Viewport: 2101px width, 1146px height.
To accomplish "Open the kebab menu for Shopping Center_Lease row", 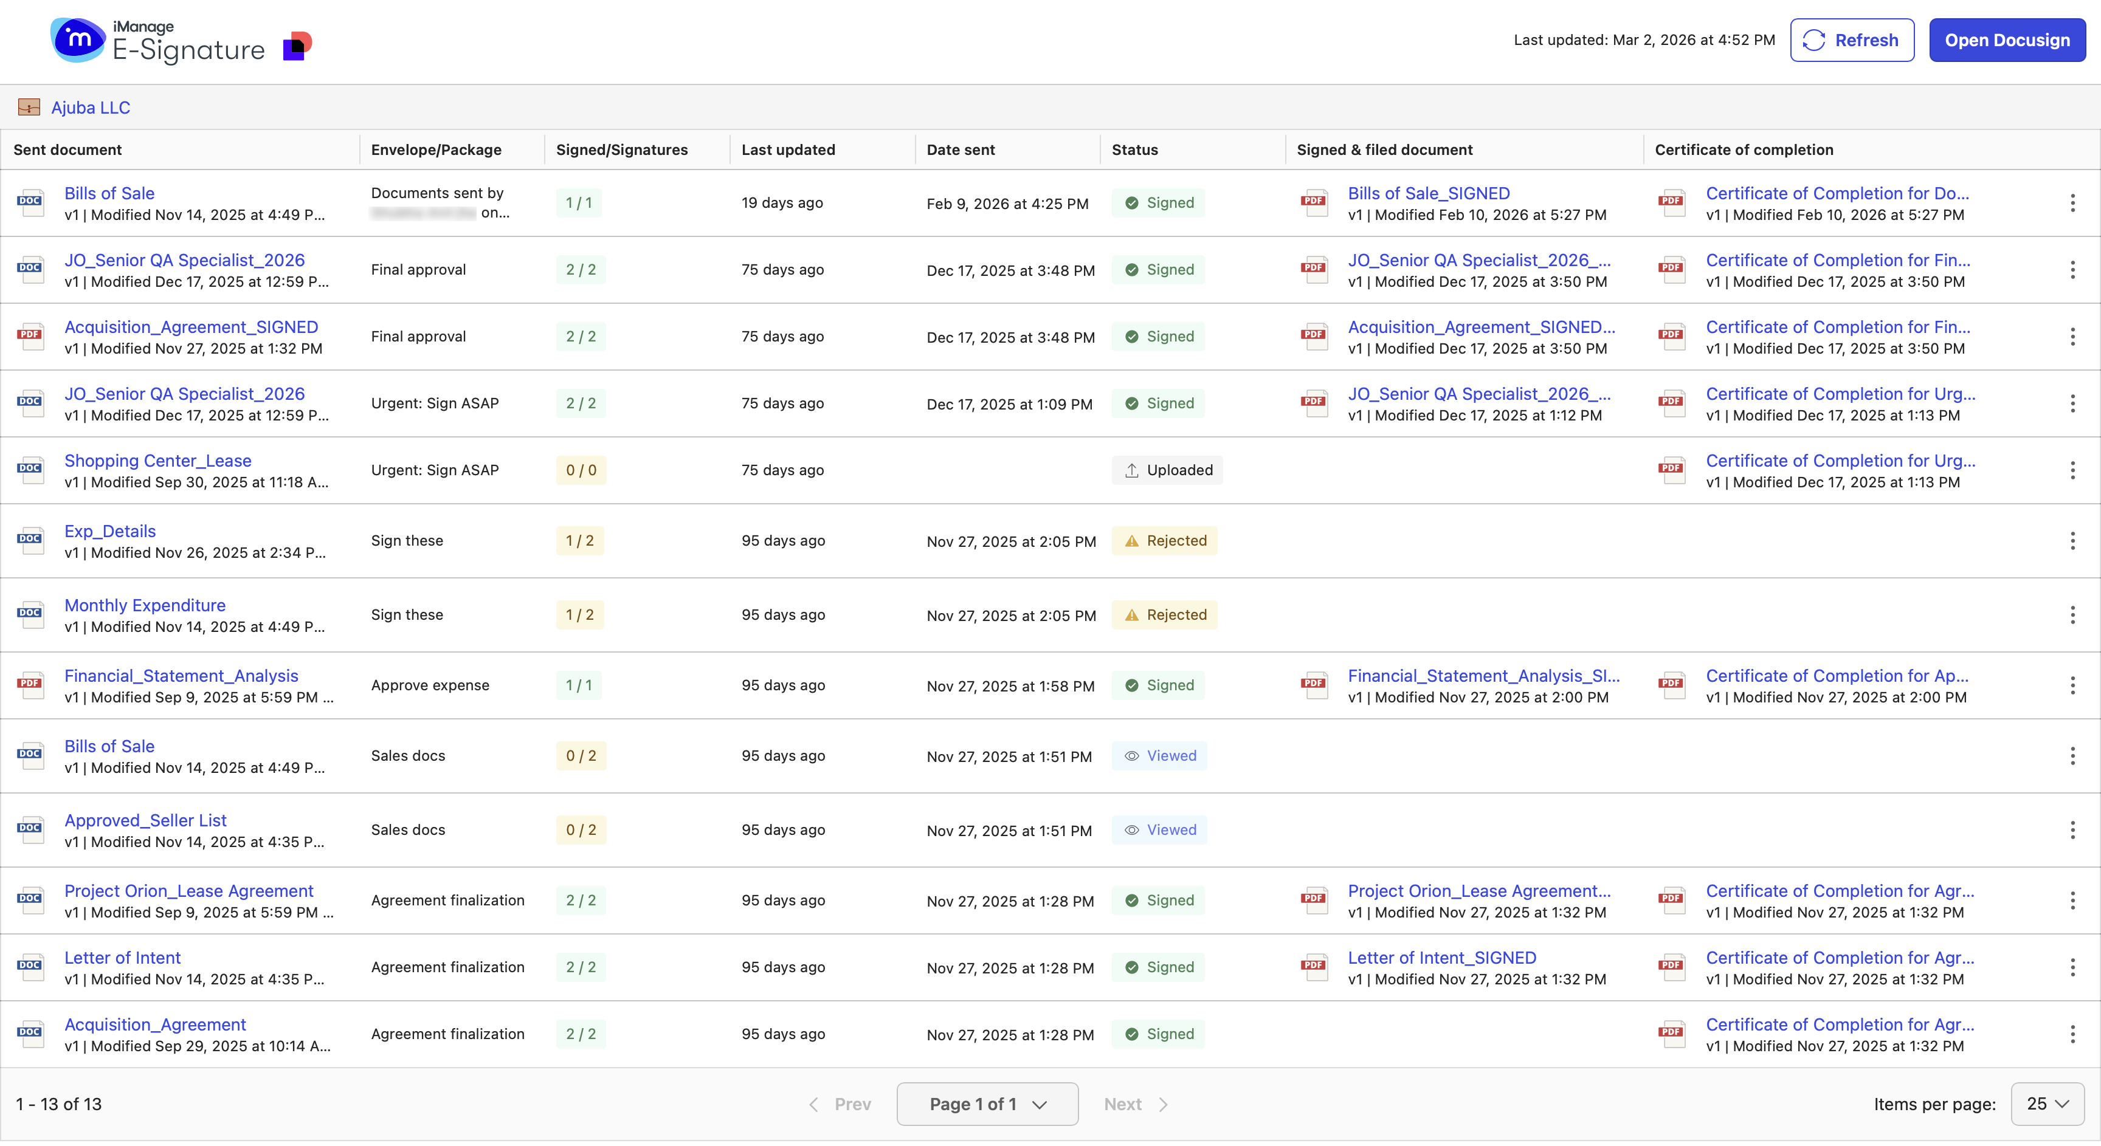I will click(2072, 470).
